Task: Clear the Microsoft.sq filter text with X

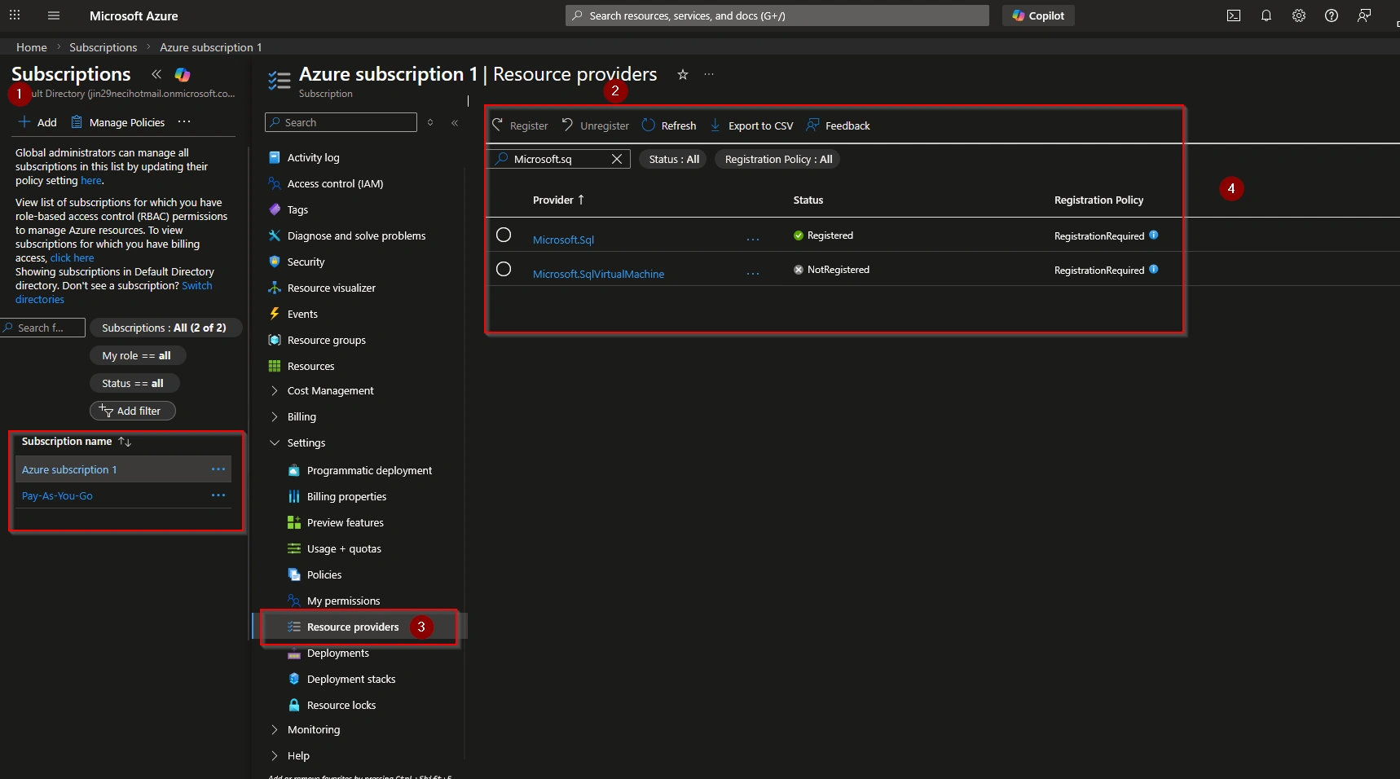Action: click(617, 159)
